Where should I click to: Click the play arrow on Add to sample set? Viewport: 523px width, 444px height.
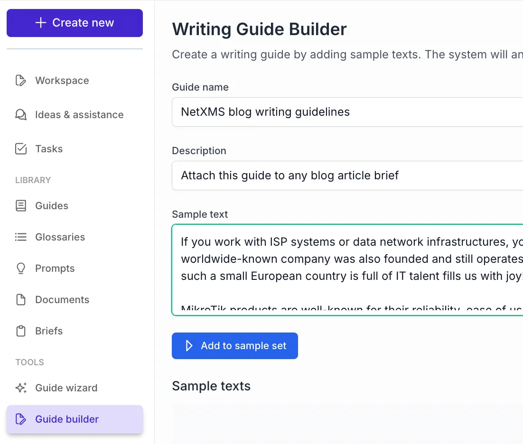189,345
